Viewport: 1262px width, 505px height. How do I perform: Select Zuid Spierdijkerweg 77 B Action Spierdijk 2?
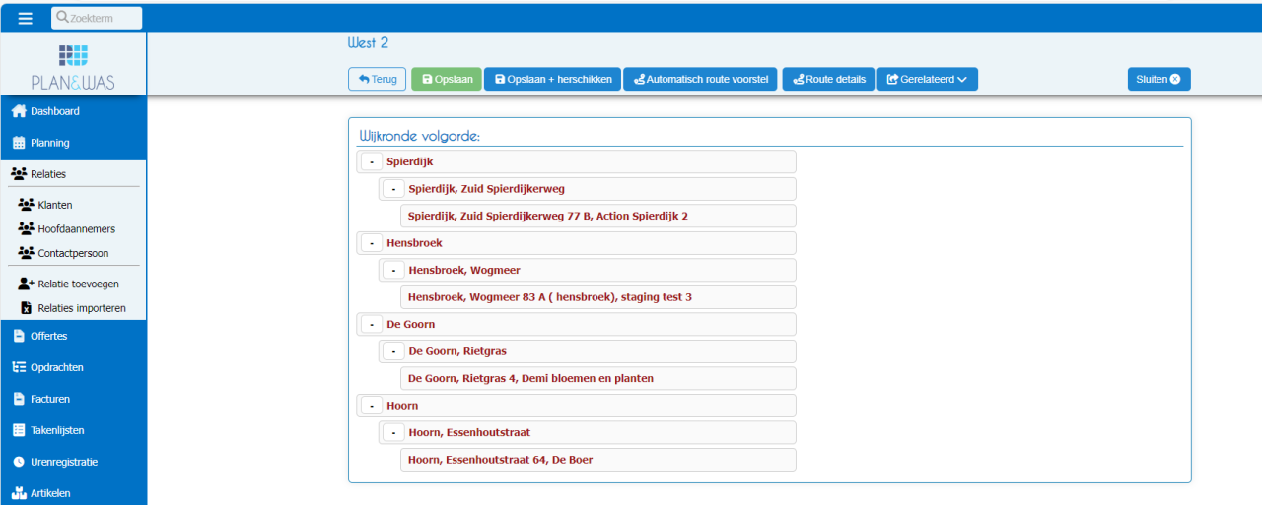pos(598,216)
